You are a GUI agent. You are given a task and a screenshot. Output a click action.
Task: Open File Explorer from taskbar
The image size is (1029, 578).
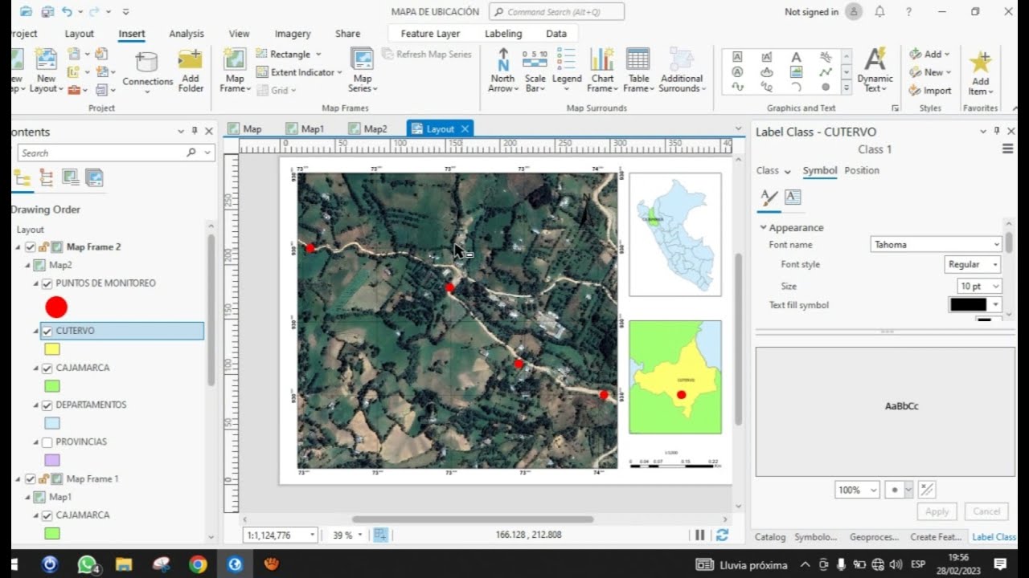124,564
